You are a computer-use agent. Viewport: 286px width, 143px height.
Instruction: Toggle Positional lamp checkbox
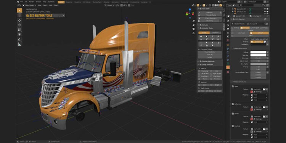tap(199, 71)
